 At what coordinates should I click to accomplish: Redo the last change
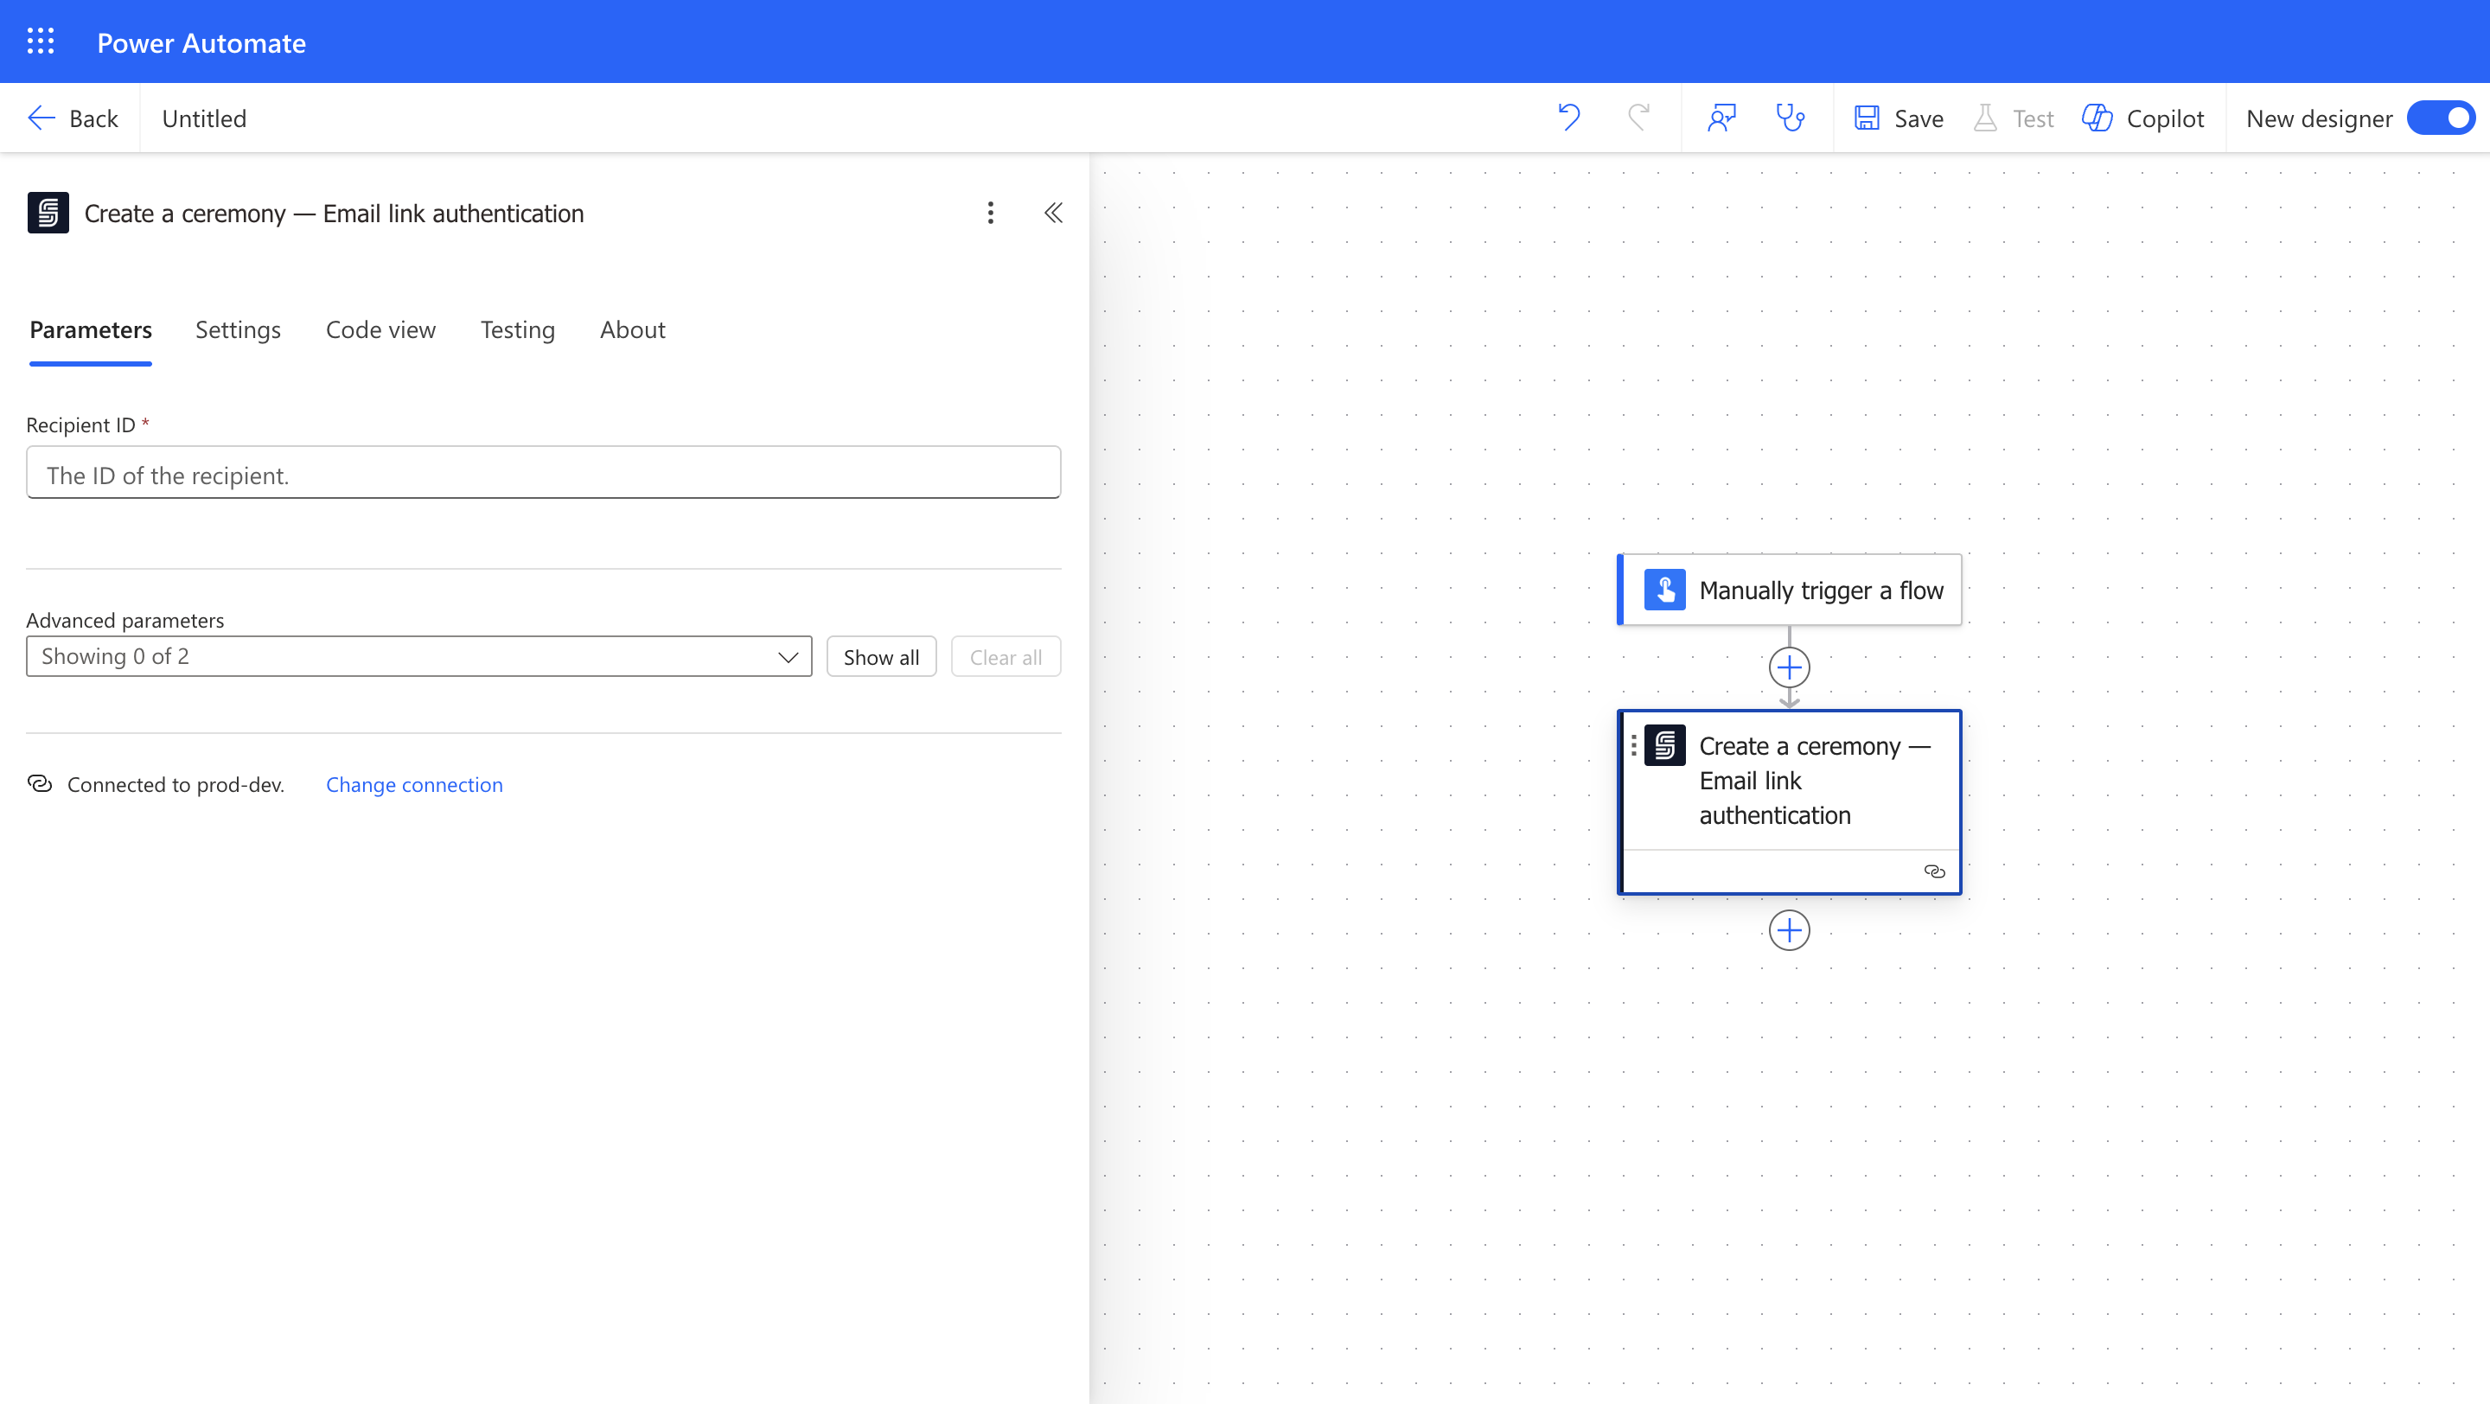(1638, 118)
